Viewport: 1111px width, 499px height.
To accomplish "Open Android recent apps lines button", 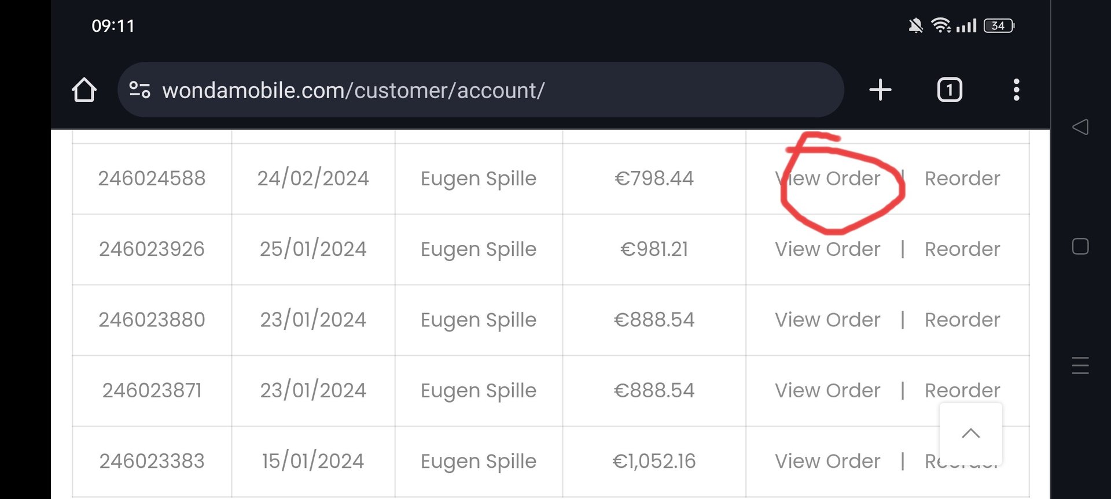I will pyautogui.click(x=1080, y=366).
